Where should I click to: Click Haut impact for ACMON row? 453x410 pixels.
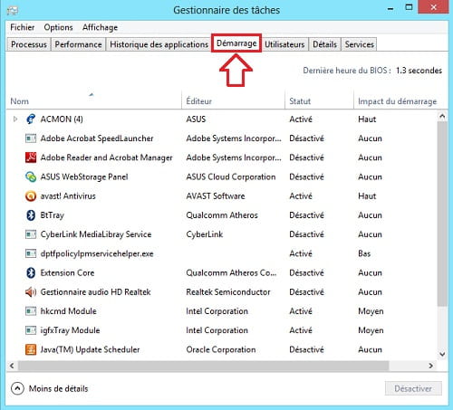[x=367, y=119]
